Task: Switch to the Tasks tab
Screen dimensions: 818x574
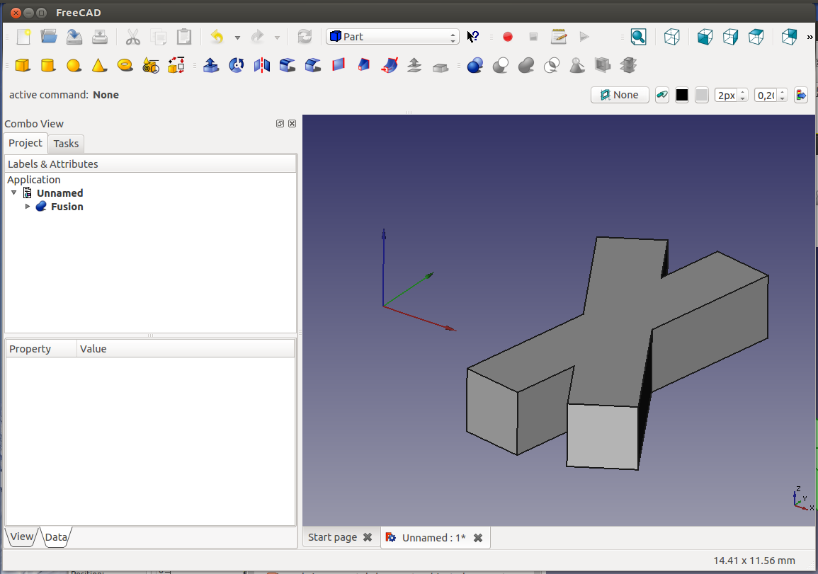Action: [x=66, y=144]
